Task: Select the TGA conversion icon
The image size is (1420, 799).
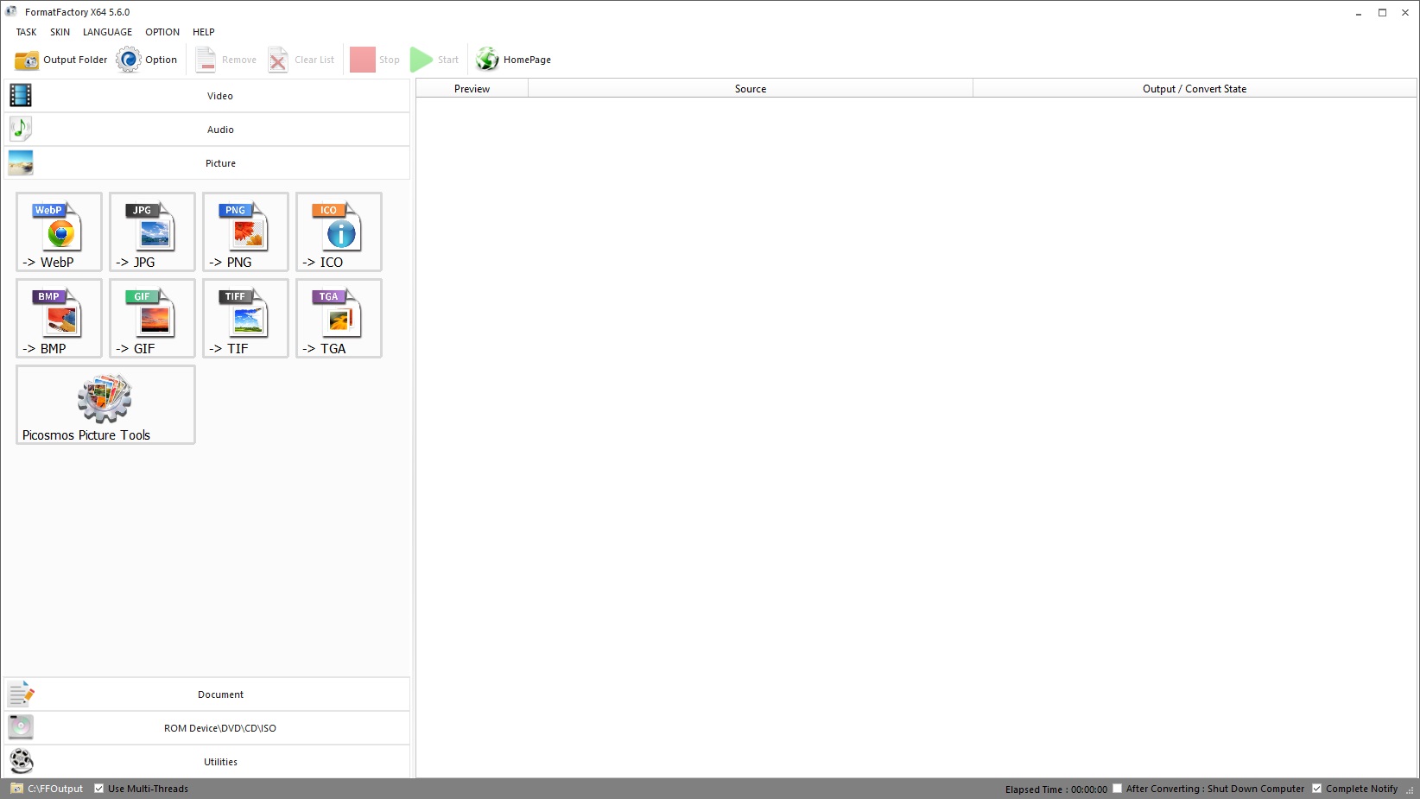Action: point(339,318)
